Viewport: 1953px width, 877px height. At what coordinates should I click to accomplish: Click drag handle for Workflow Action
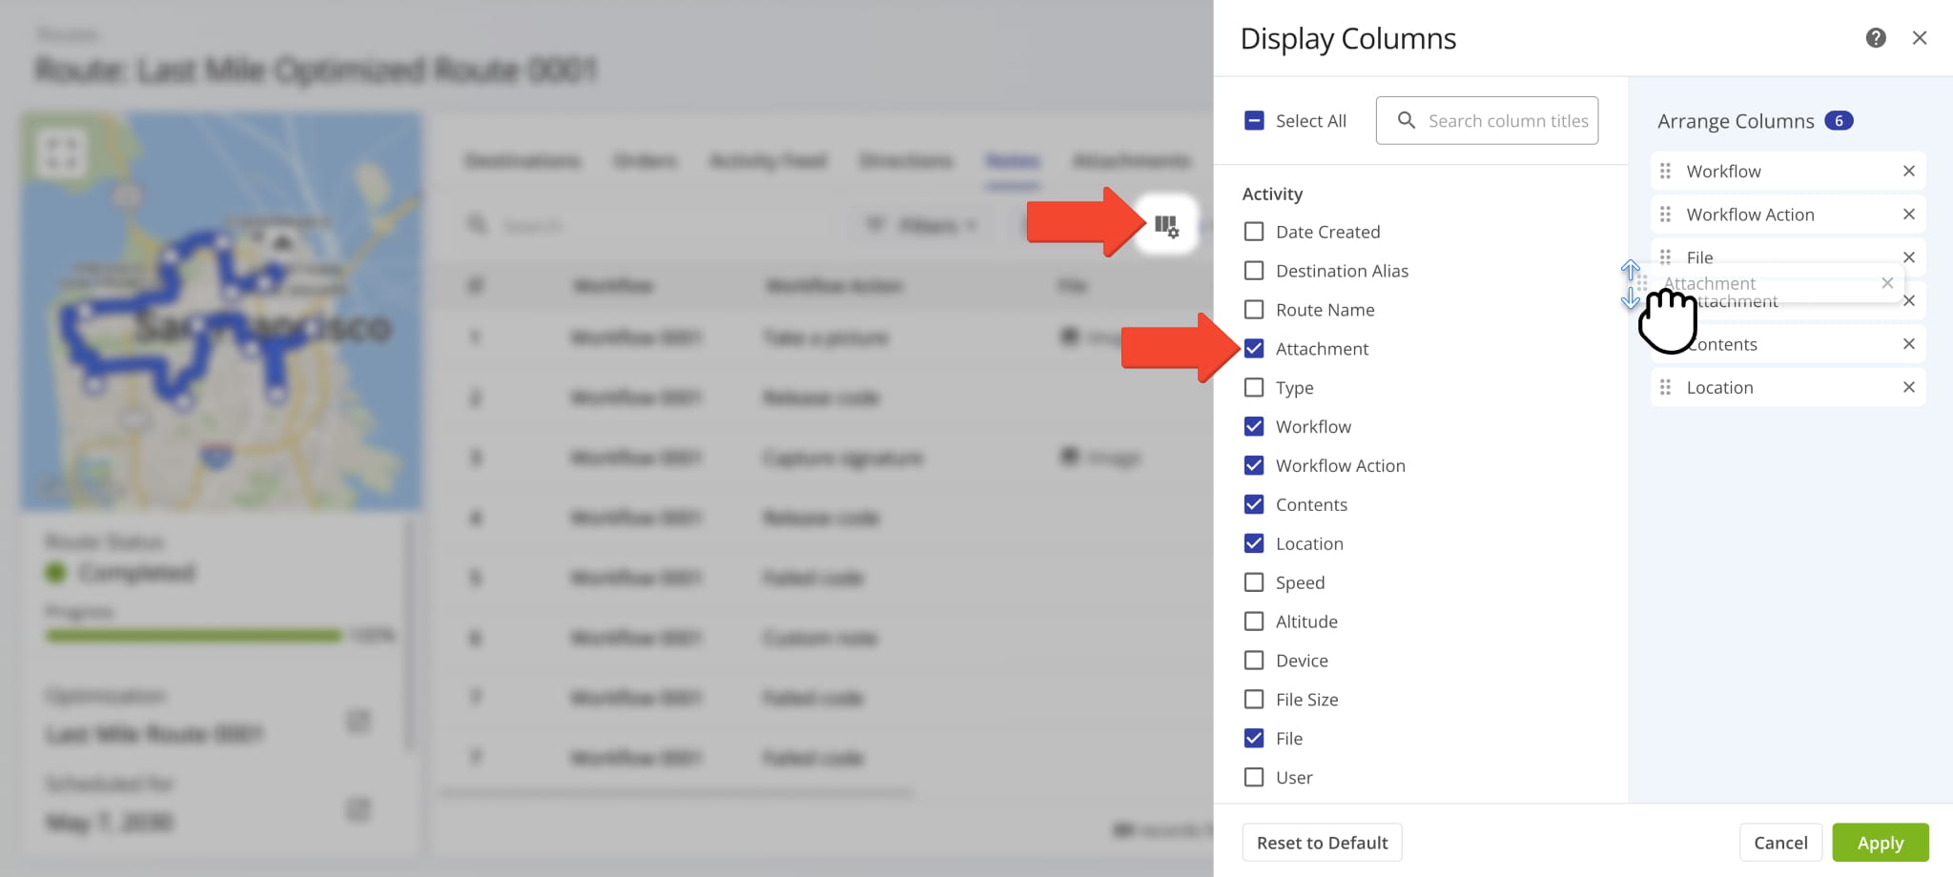pyautogui.click(x=1665, y=214)
